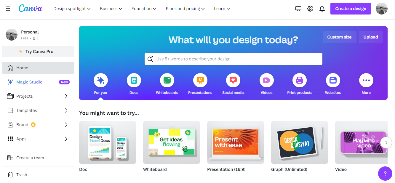
Task: Choose the Presentations category icon
Action: 200,80
